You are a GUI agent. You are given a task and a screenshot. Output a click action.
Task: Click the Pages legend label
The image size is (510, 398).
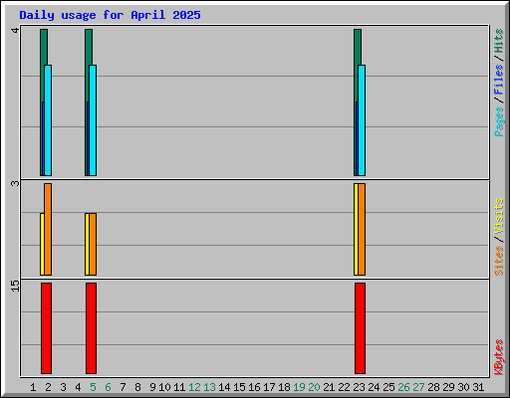[499, 121]
